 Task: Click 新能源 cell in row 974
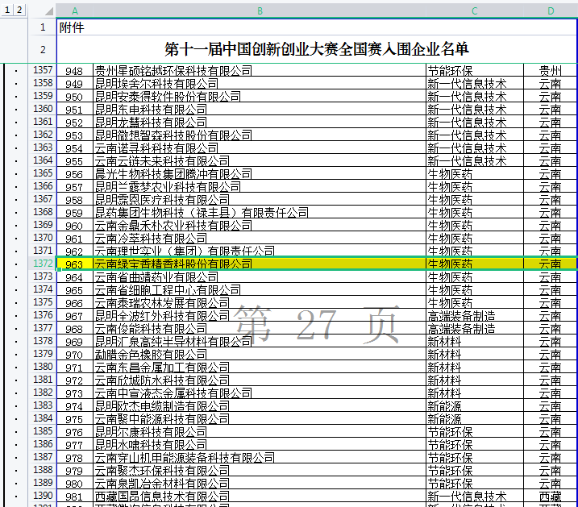click(475, 405)
